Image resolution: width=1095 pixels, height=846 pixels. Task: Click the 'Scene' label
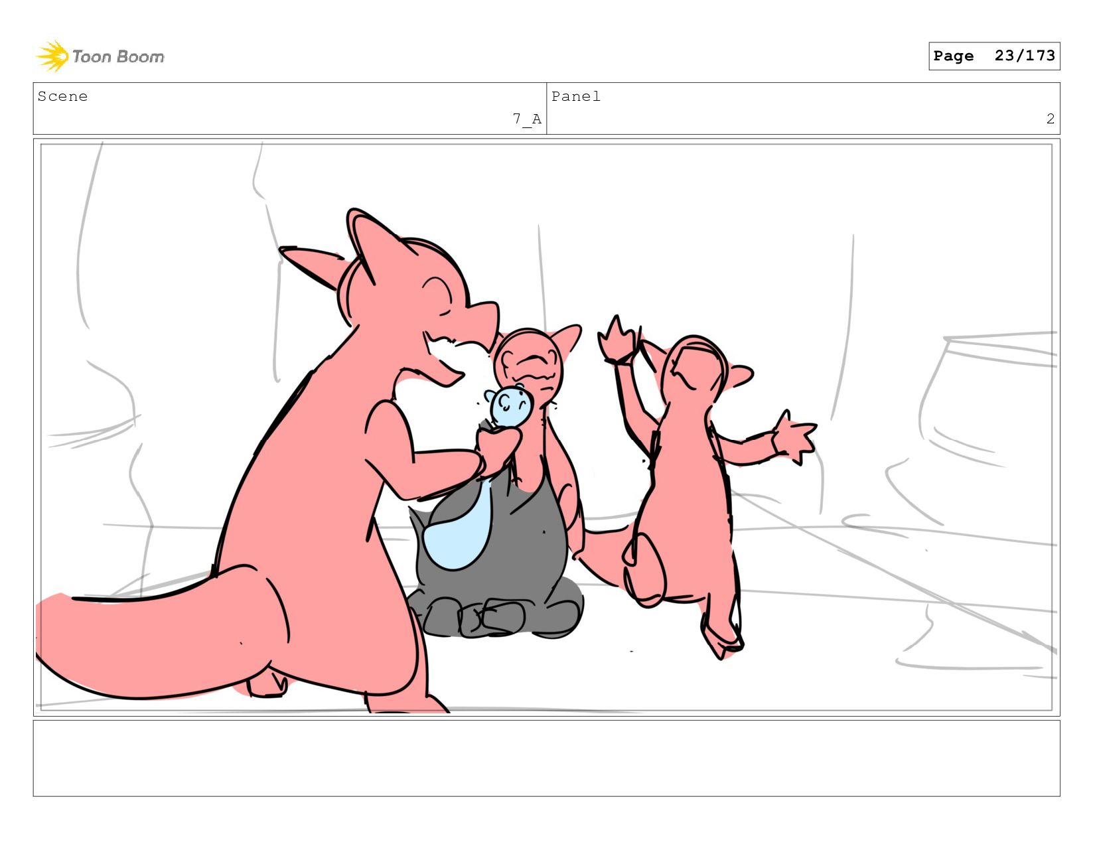click(62, 96)
